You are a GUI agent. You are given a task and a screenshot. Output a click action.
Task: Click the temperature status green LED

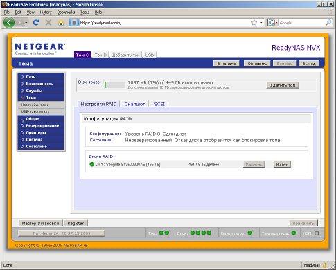click(x=294, y=233)
